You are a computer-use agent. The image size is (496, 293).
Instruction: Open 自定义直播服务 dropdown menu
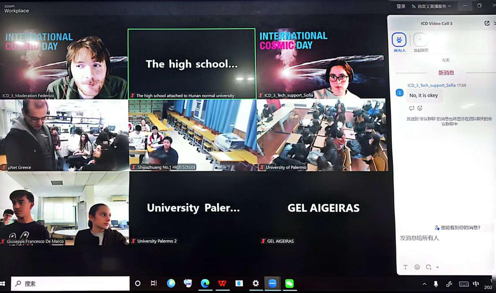pyautogui.click(x=431, y=6)
